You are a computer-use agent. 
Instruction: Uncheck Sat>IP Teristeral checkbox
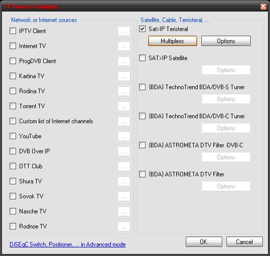tap(142, 29)
